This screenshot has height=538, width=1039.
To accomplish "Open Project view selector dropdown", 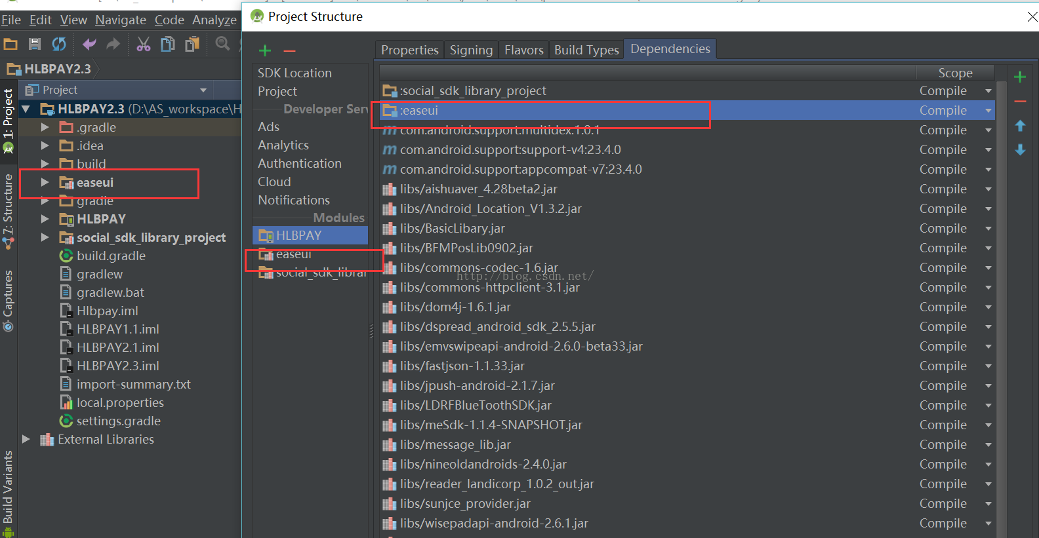I will point(203,90).
